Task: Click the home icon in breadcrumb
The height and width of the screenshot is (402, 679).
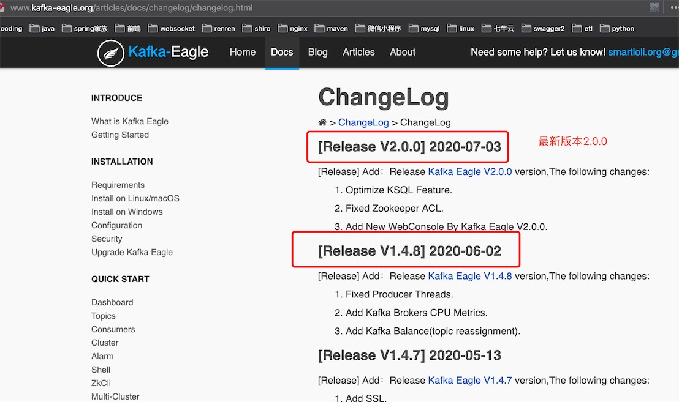Action: point(322,122)
